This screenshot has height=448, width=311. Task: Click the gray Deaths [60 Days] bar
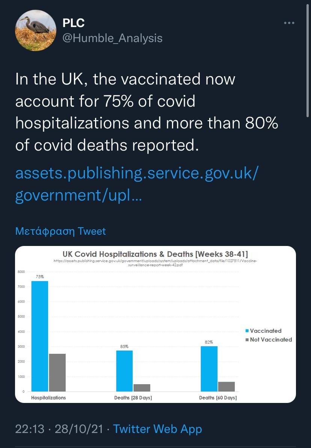tap(226, 386)
